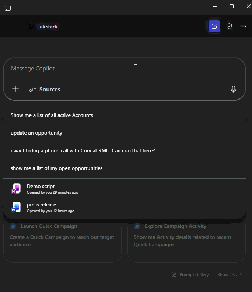Minimize the Copilot window
Image resolution: width=252 pixels, height=292 pixels.
pos(214,7)
